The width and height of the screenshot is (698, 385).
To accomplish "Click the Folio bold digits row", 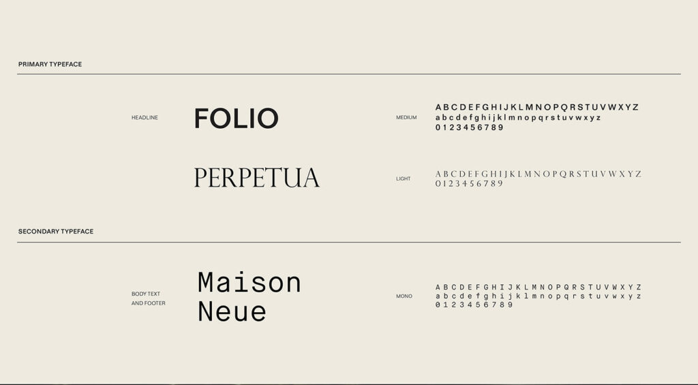I will tap(470, 127).
